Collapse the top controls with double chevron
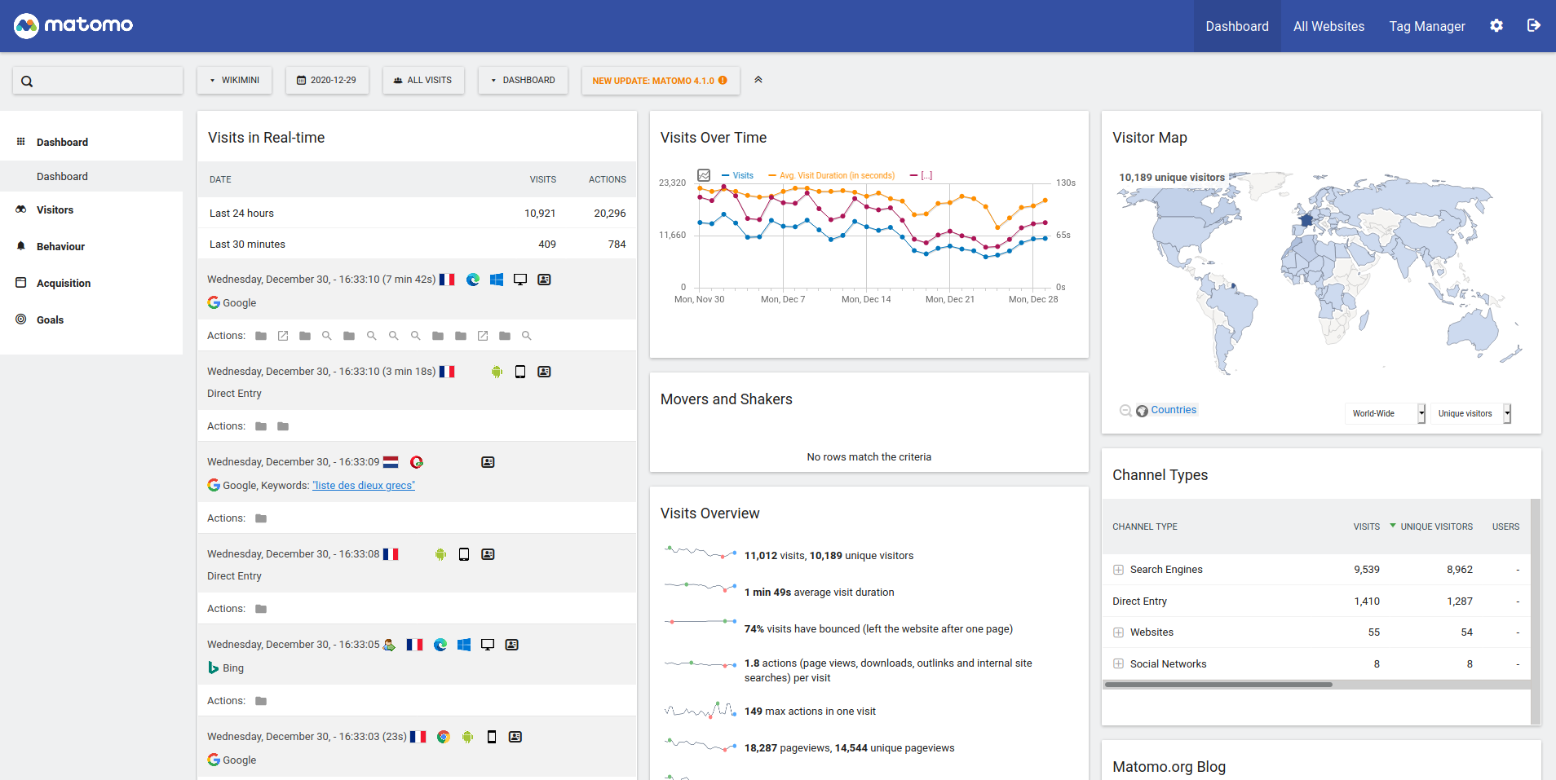The width and height of the screenshot is (1556, 780). click(758, 80)
